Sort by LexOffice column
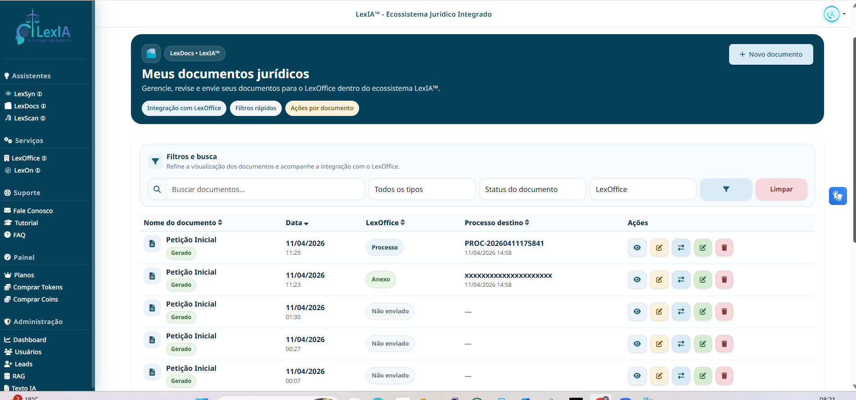Image resolution: width=856 pixels, height=400 pixels. [x=385, y=222]
